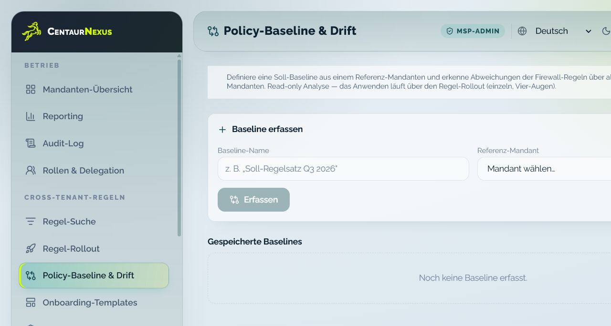Click the Regel-Rollout rocket icon
Viewport: 611px width, 326px height.
click(x=31, y=248)
